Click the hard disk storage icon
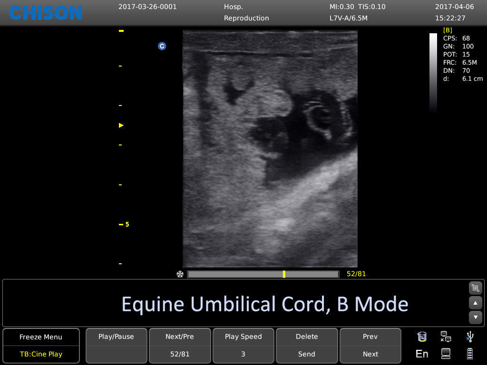 point(446,354)
